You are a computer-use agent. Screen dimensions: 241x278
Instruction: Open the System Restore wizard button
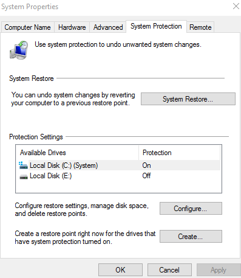pos(188,99)
